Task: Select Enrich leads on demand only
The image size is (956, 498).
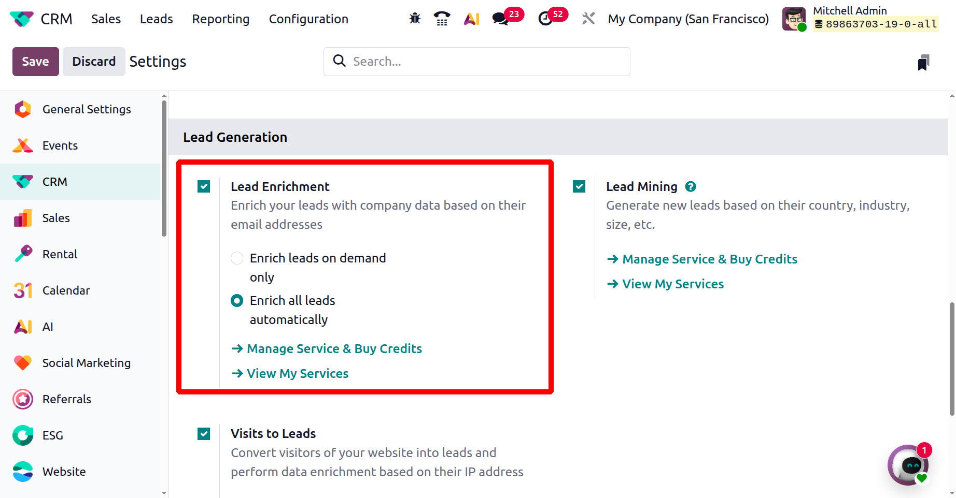Action: point(237,258)
